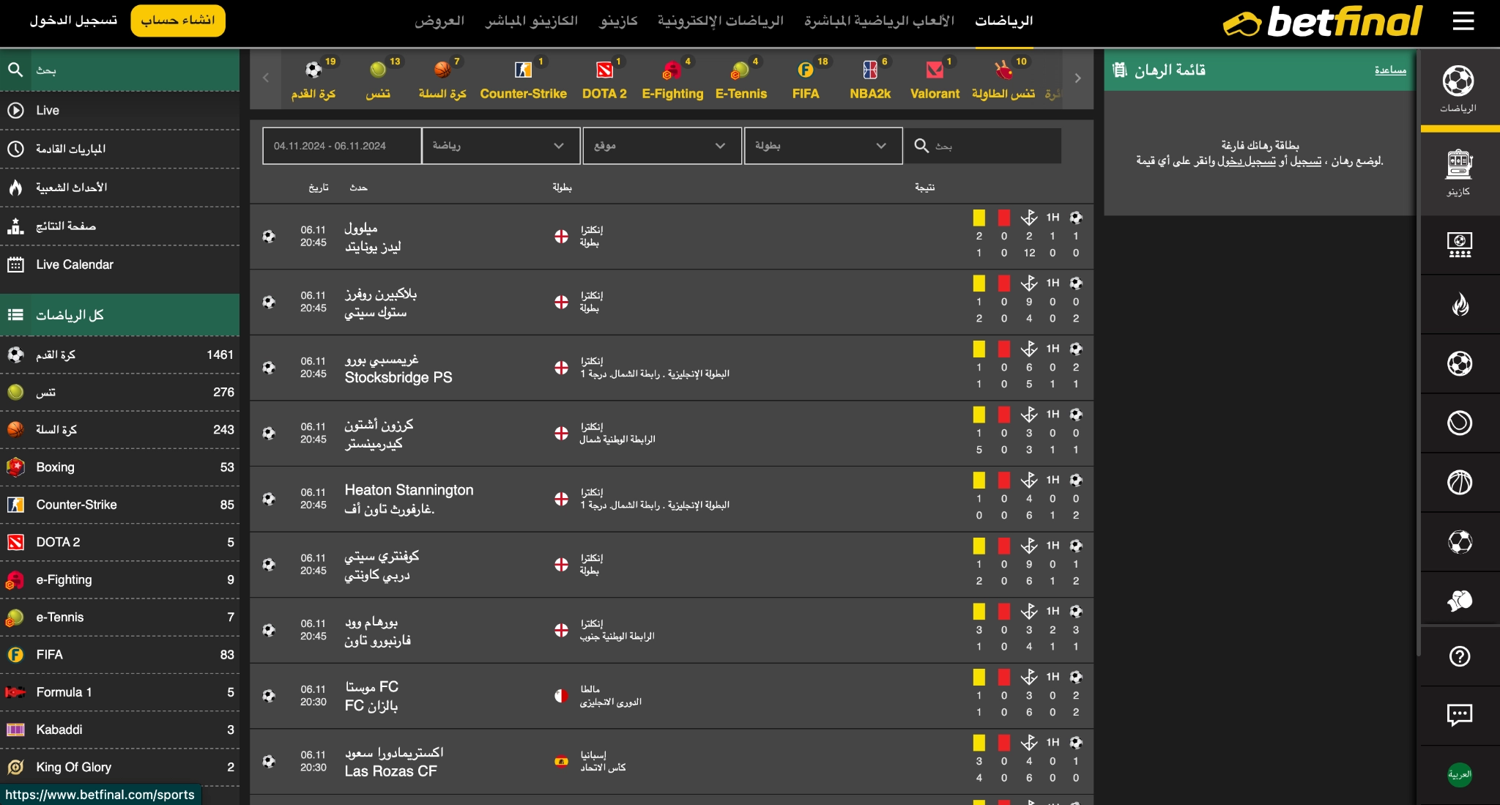Click the tennis ball sidebar icon
The height and width of the screenshot is (805, 1500).
(1460, 423)
